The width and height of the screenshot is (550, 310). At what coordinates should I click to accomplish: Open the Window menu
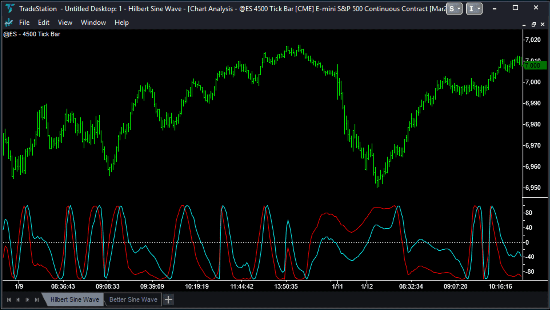93,22
